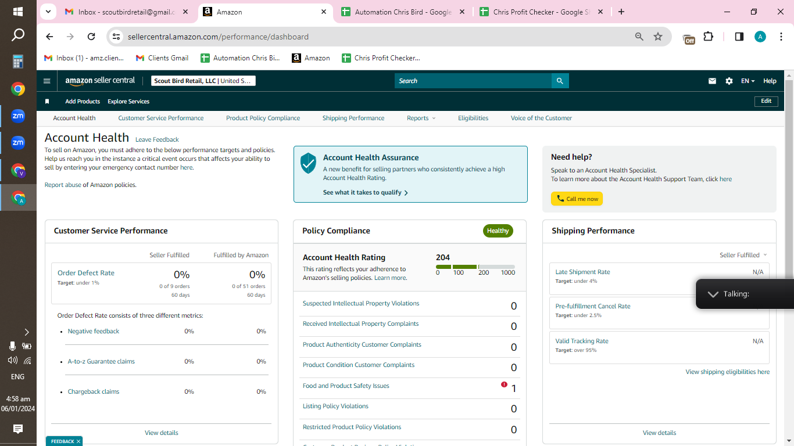Open the Chrome side panel icon
This screenshot has height=446, width=794.
[x=739, y=37]
